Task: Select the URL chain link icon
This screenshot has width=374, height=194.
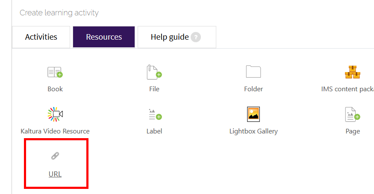Action: click(55, 156)
